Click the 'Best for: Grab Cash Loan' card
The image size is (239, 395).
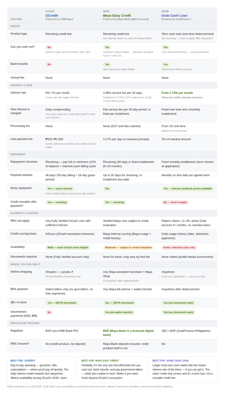(x=183, y=370)
